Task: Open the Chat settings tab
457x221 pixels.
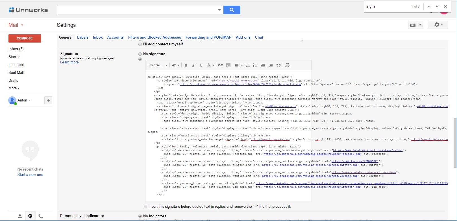Action: [259, 37]
